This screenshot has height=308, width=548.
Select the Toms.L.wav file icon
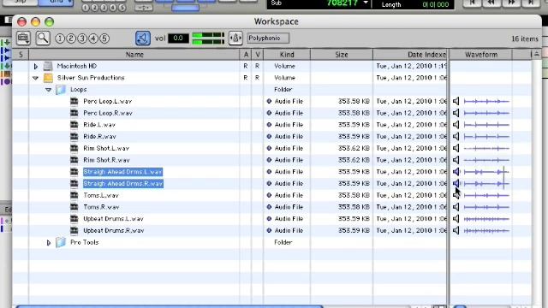74,195
